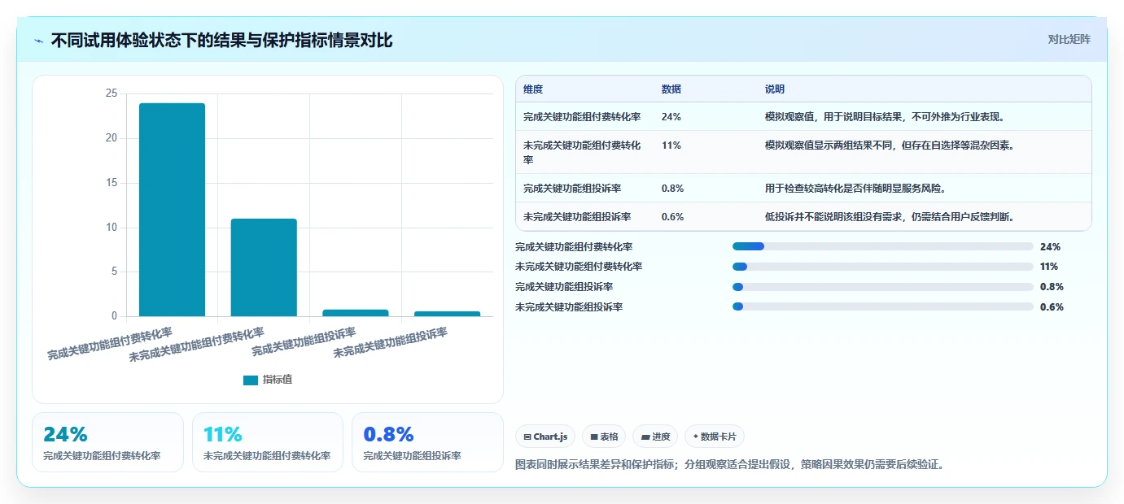Click the 24% progress bar
The height and width of the screenshot is (504, 1124).
click(x=883, y=246)
